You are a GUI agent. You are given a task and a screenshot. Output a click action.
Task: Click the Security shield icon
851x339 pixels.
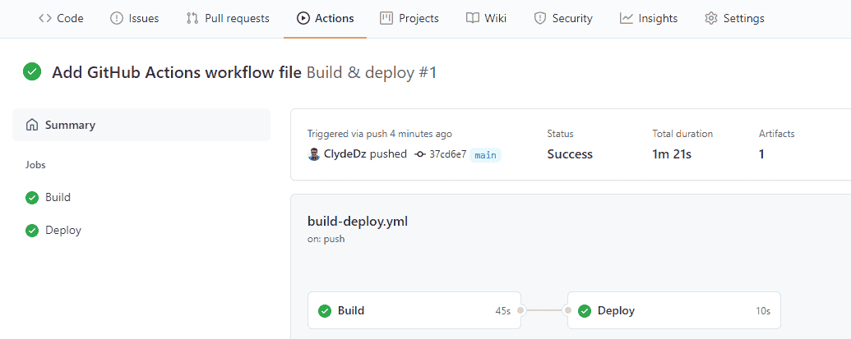[x=539, y=18]
